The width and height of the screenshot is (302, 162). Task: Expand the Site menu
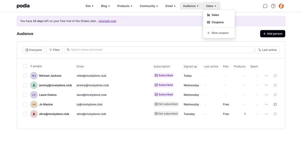pos(89,6)
